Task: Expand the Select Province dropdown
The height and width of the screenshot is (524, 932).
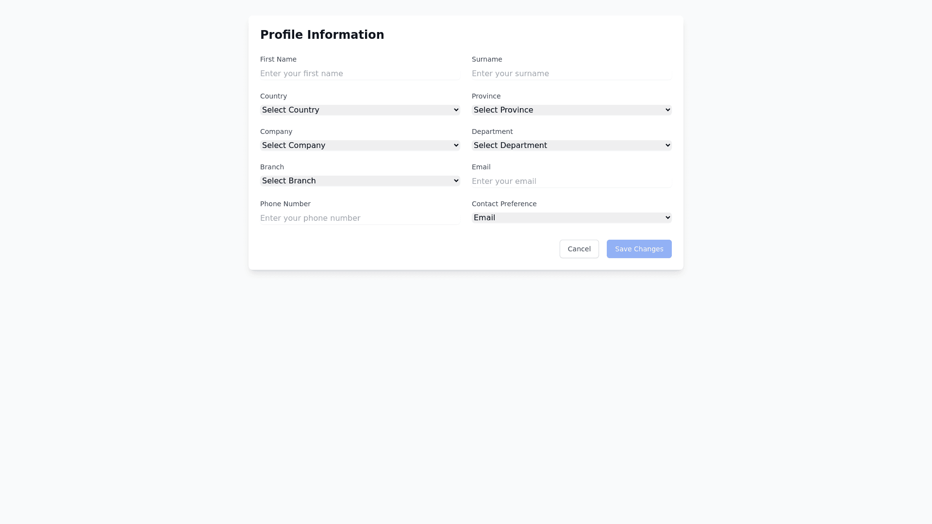Action: pyautogui.click(x=571, y=110)
